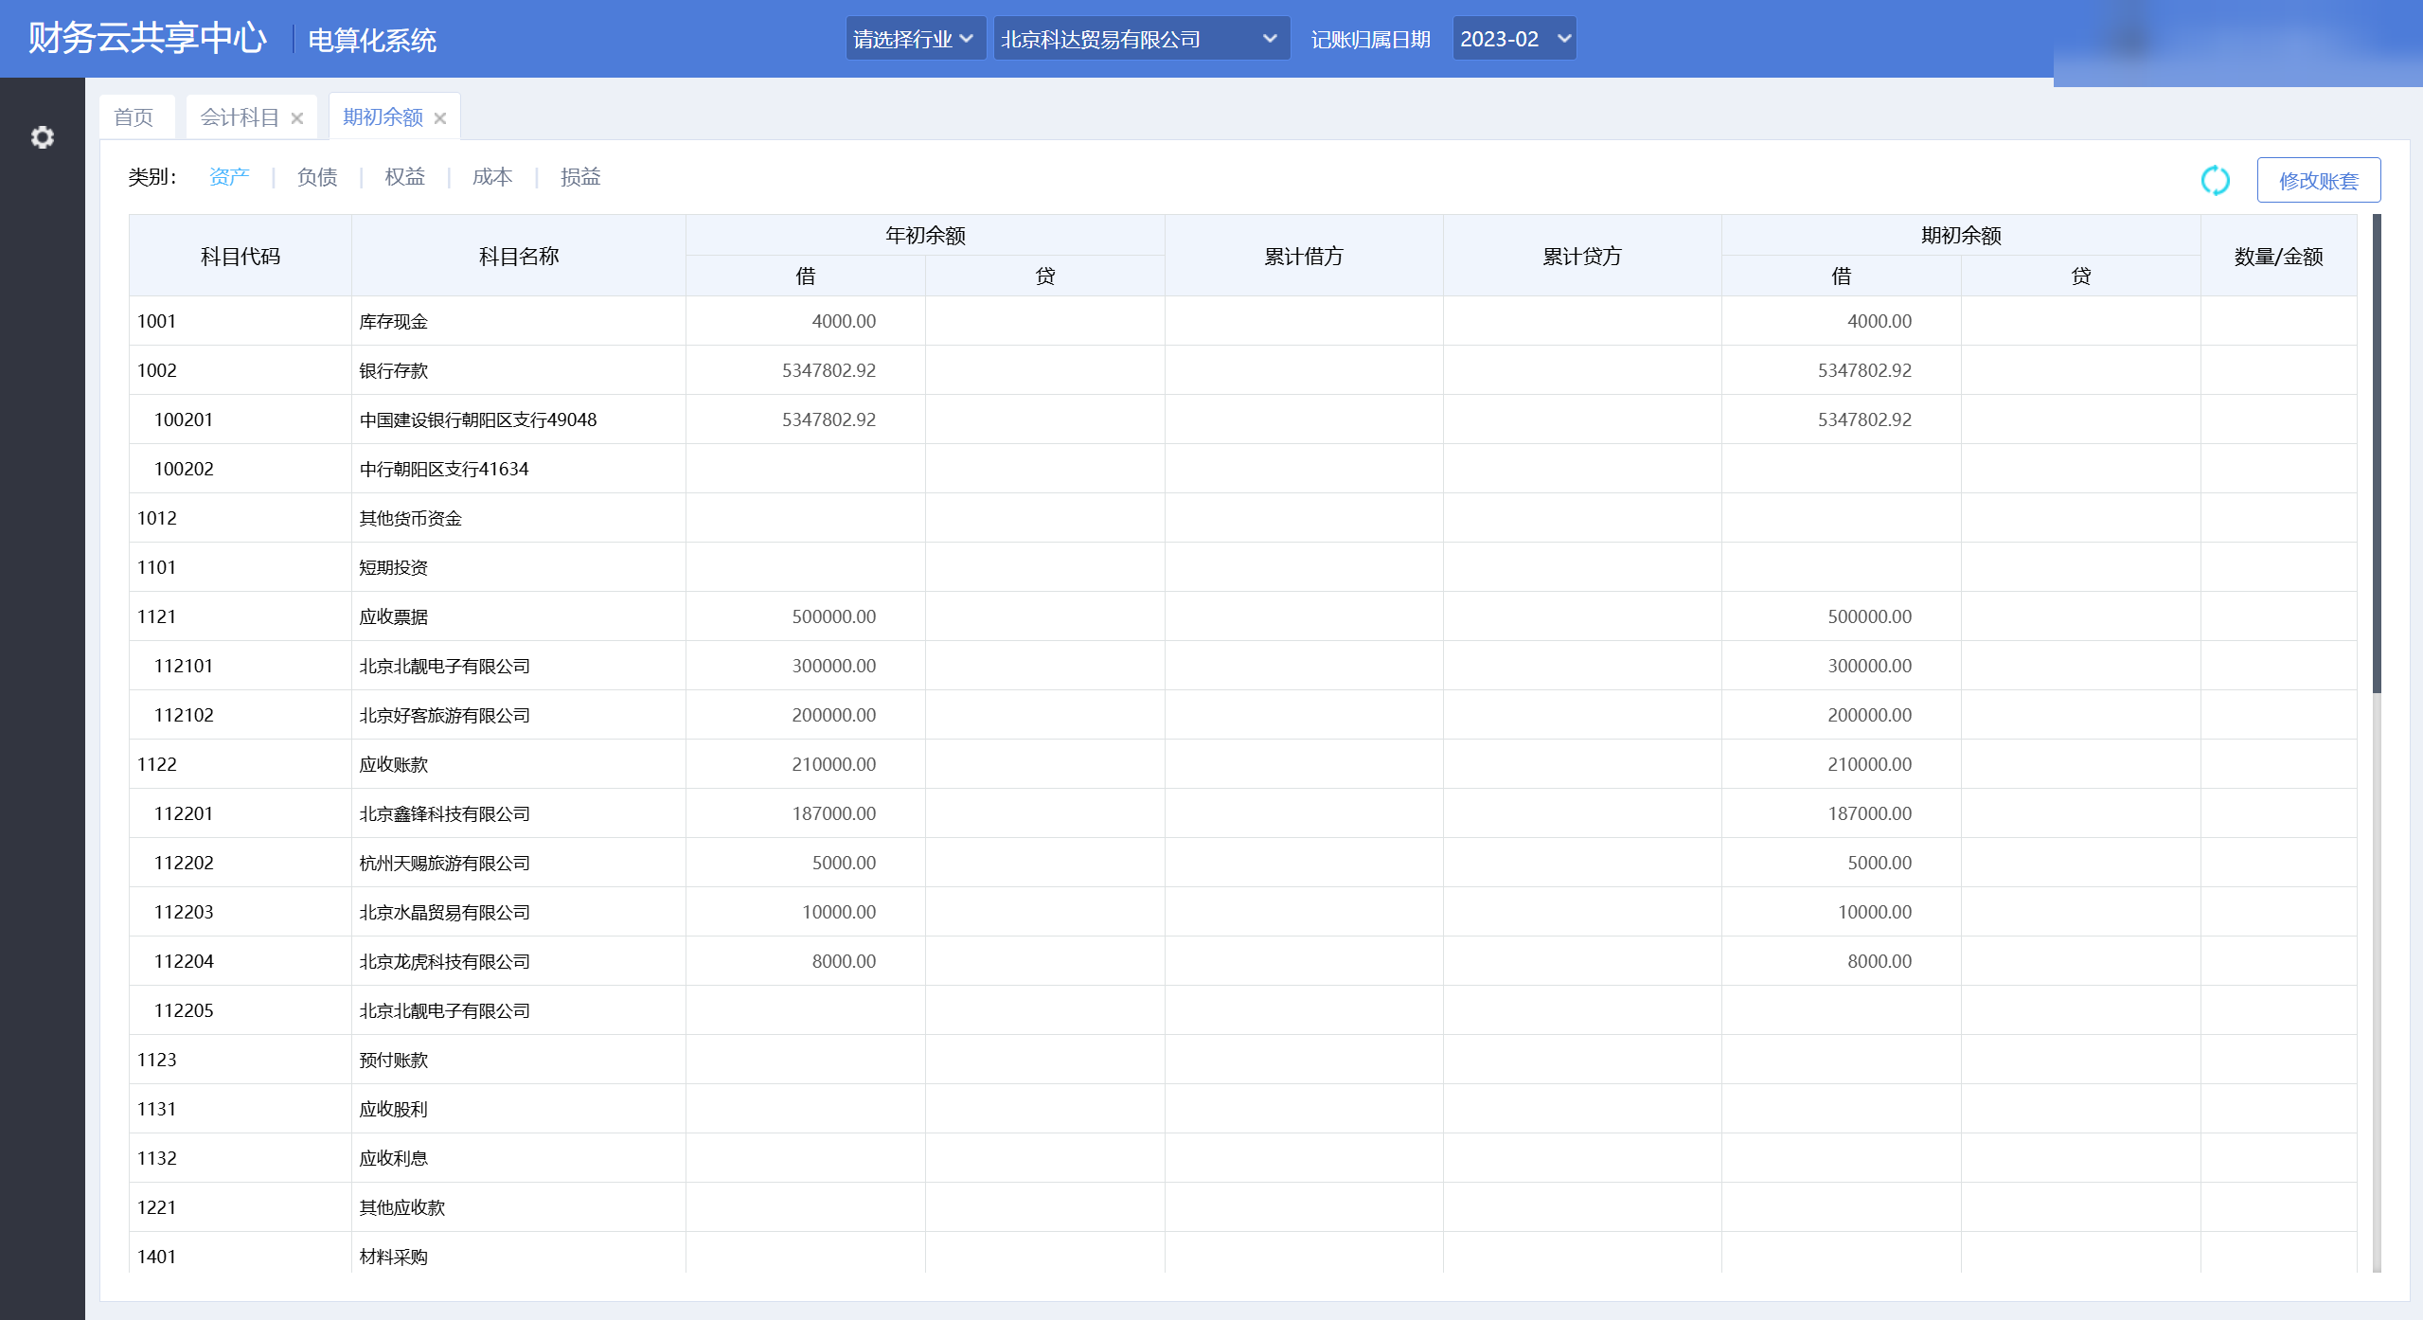
Task: Click the 银行存款 account name cell
Action: click(x=519, y=370)
